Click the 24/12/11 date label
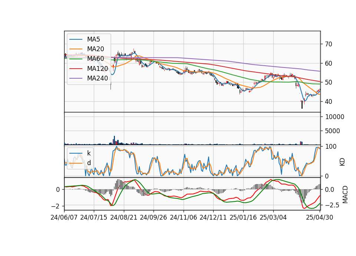Viewport: 356px width, 256px height. (x=213, y=217)
